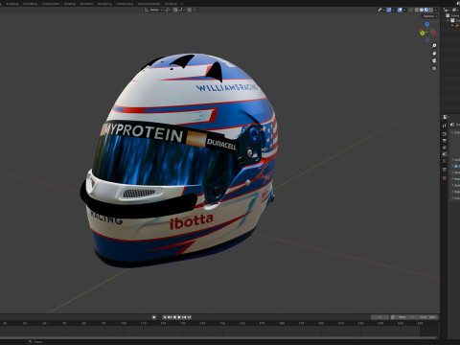
Task: Jump to timeline start frame
Action: point(165,317)
